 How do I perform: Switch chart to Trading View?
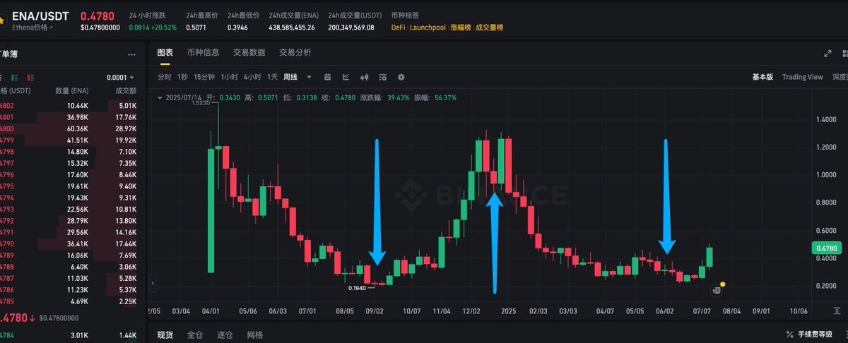click(802, 77)
